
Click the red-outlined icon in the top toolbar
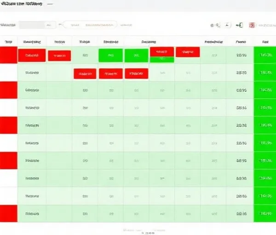pyautogui.click(x=252, y=25)
